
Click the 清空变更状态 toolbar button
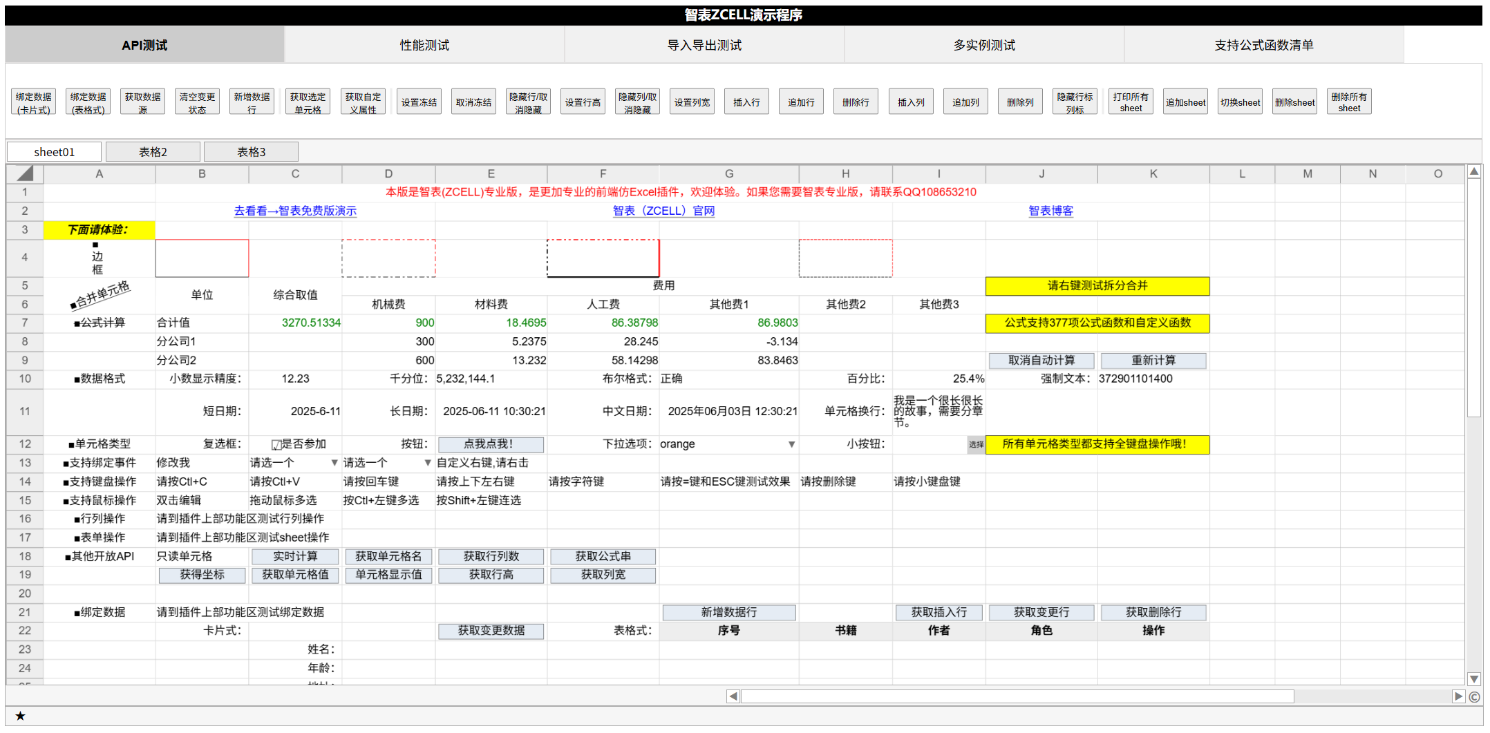pyautogui.click(x=198, y=102)
